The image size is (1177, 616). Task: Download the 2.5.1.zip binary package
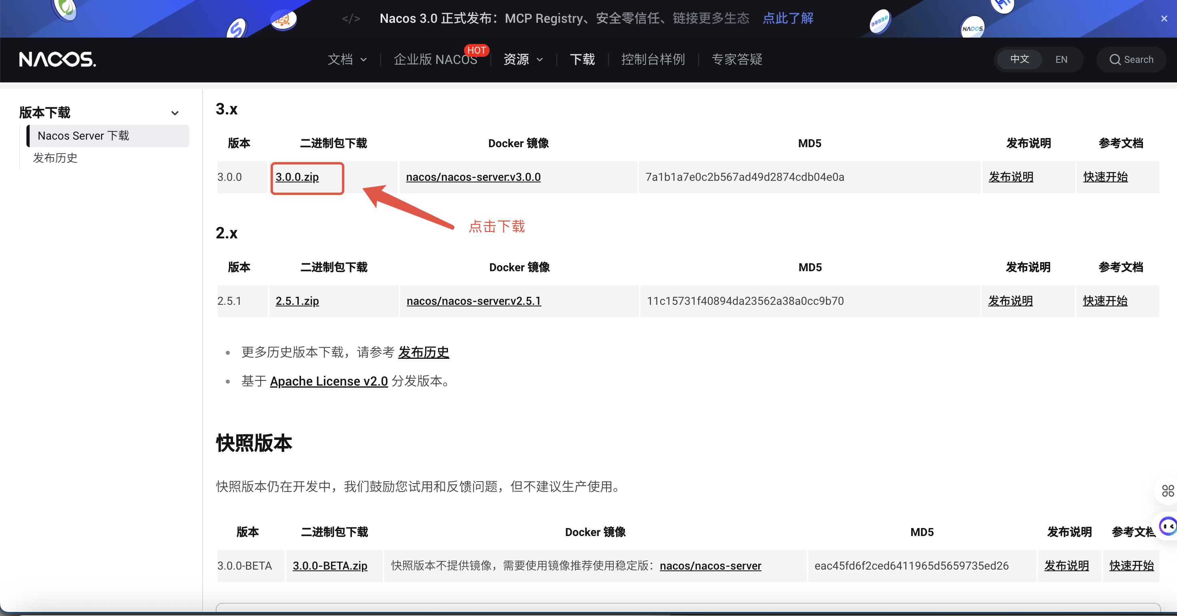(x=297, y=301)
